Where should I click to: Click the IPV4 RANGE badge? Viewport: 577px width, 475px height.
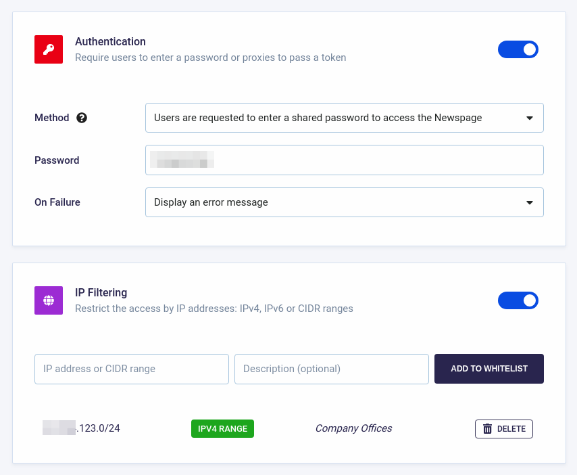(x=223, y=428)
